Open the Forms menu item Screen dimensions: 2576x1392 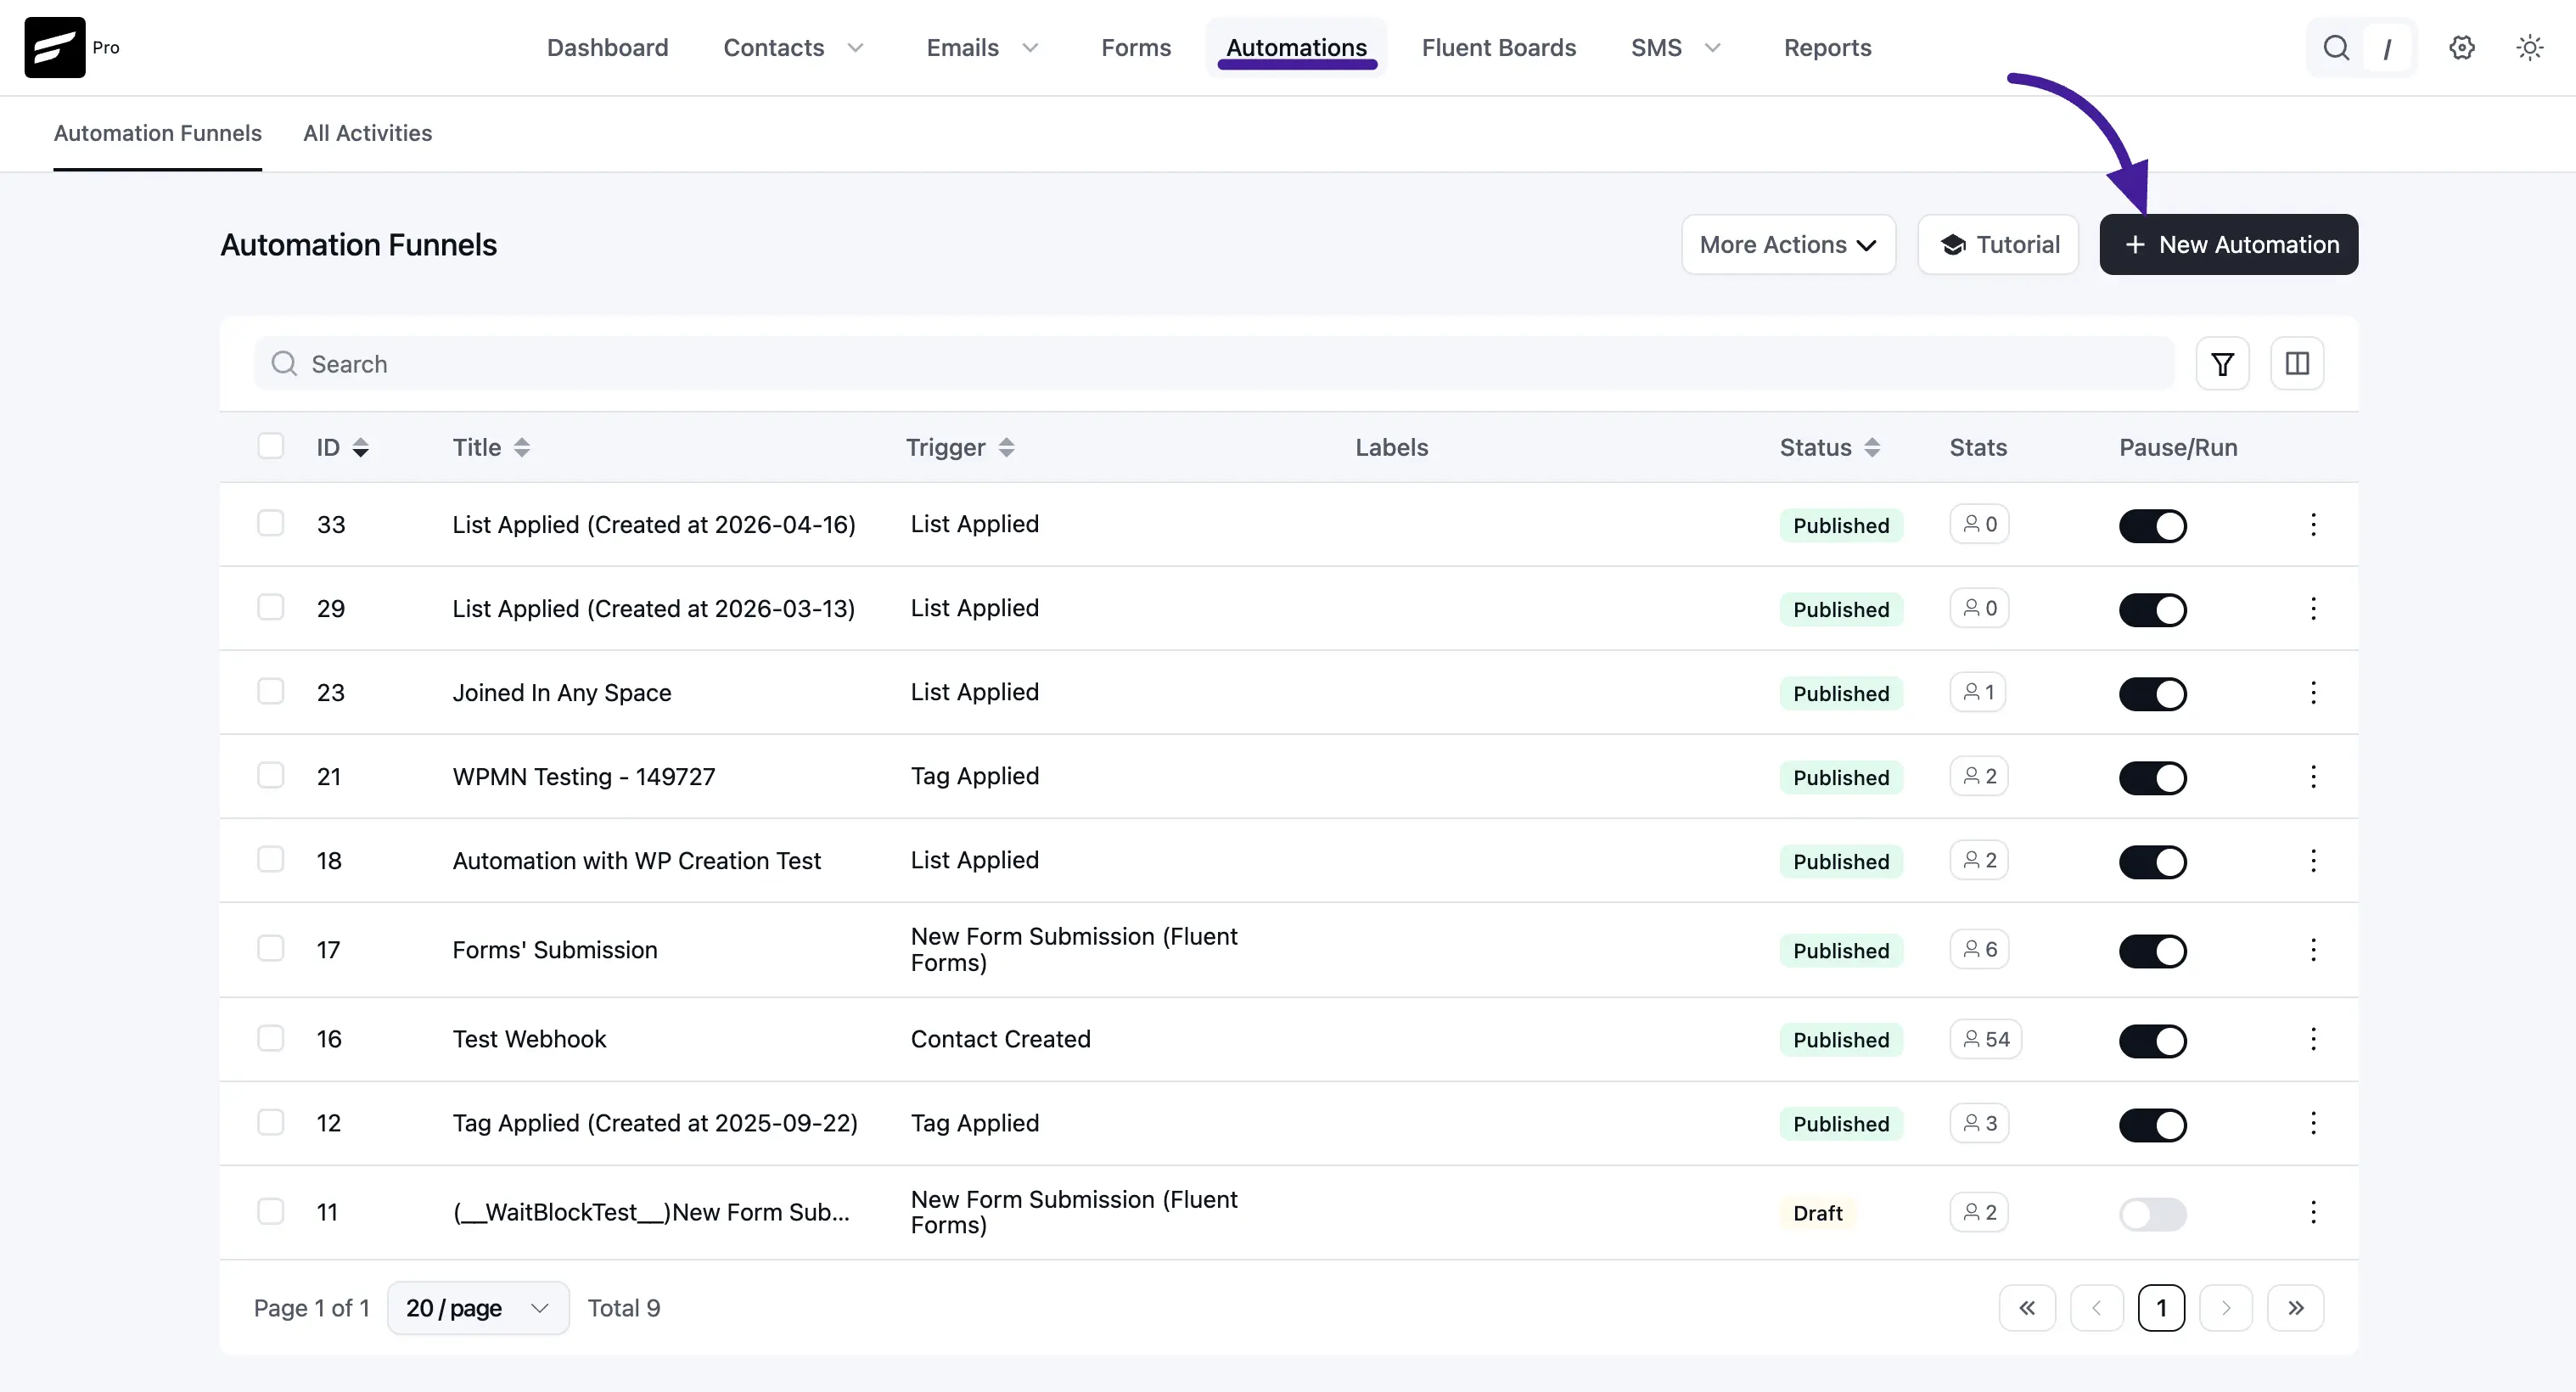(1136, 48)
